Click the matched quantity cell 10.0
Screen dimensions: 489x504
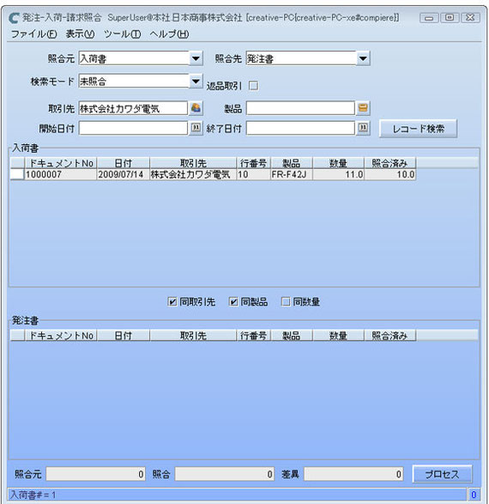pyautogui.click(x=389, y=174)
